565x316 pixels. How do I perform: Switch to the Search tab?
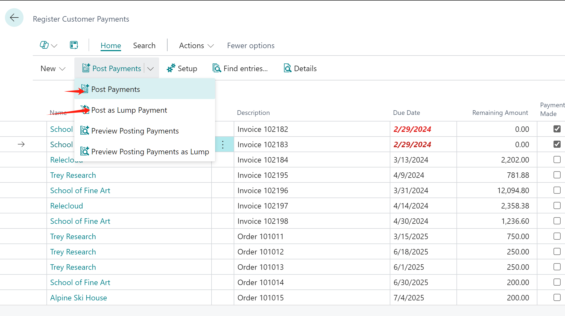144,45
